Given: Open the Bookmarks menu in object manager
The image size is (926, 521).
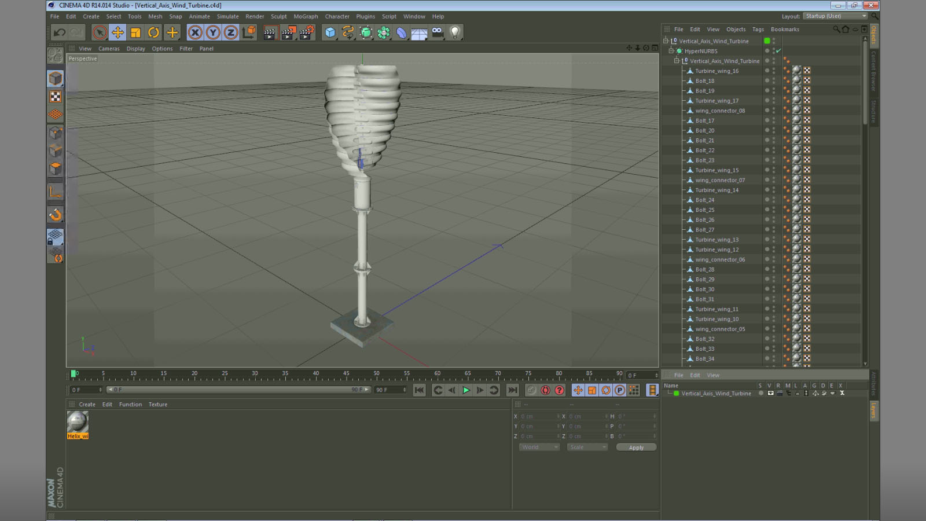Looking at the screenshot, I should pyautogui.click(x=785, y=30).
